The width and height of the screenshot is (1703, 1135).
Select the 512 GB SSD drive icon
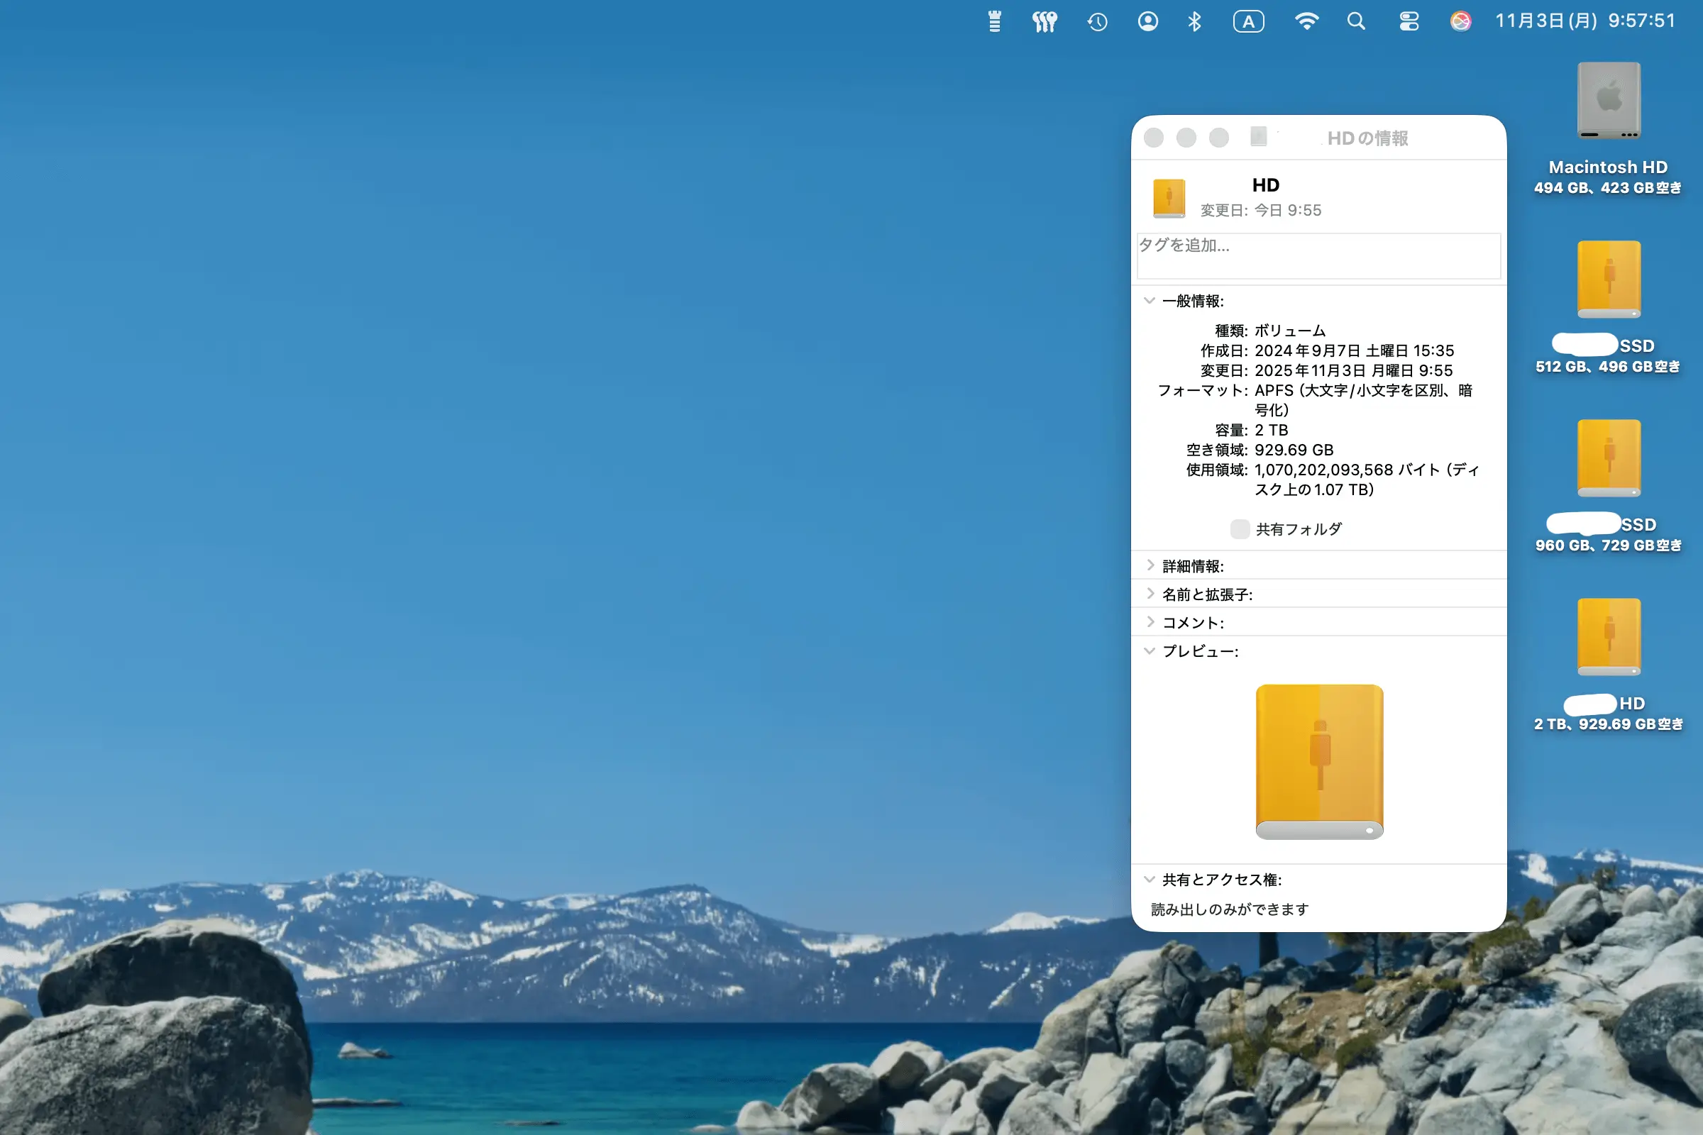1608,279
